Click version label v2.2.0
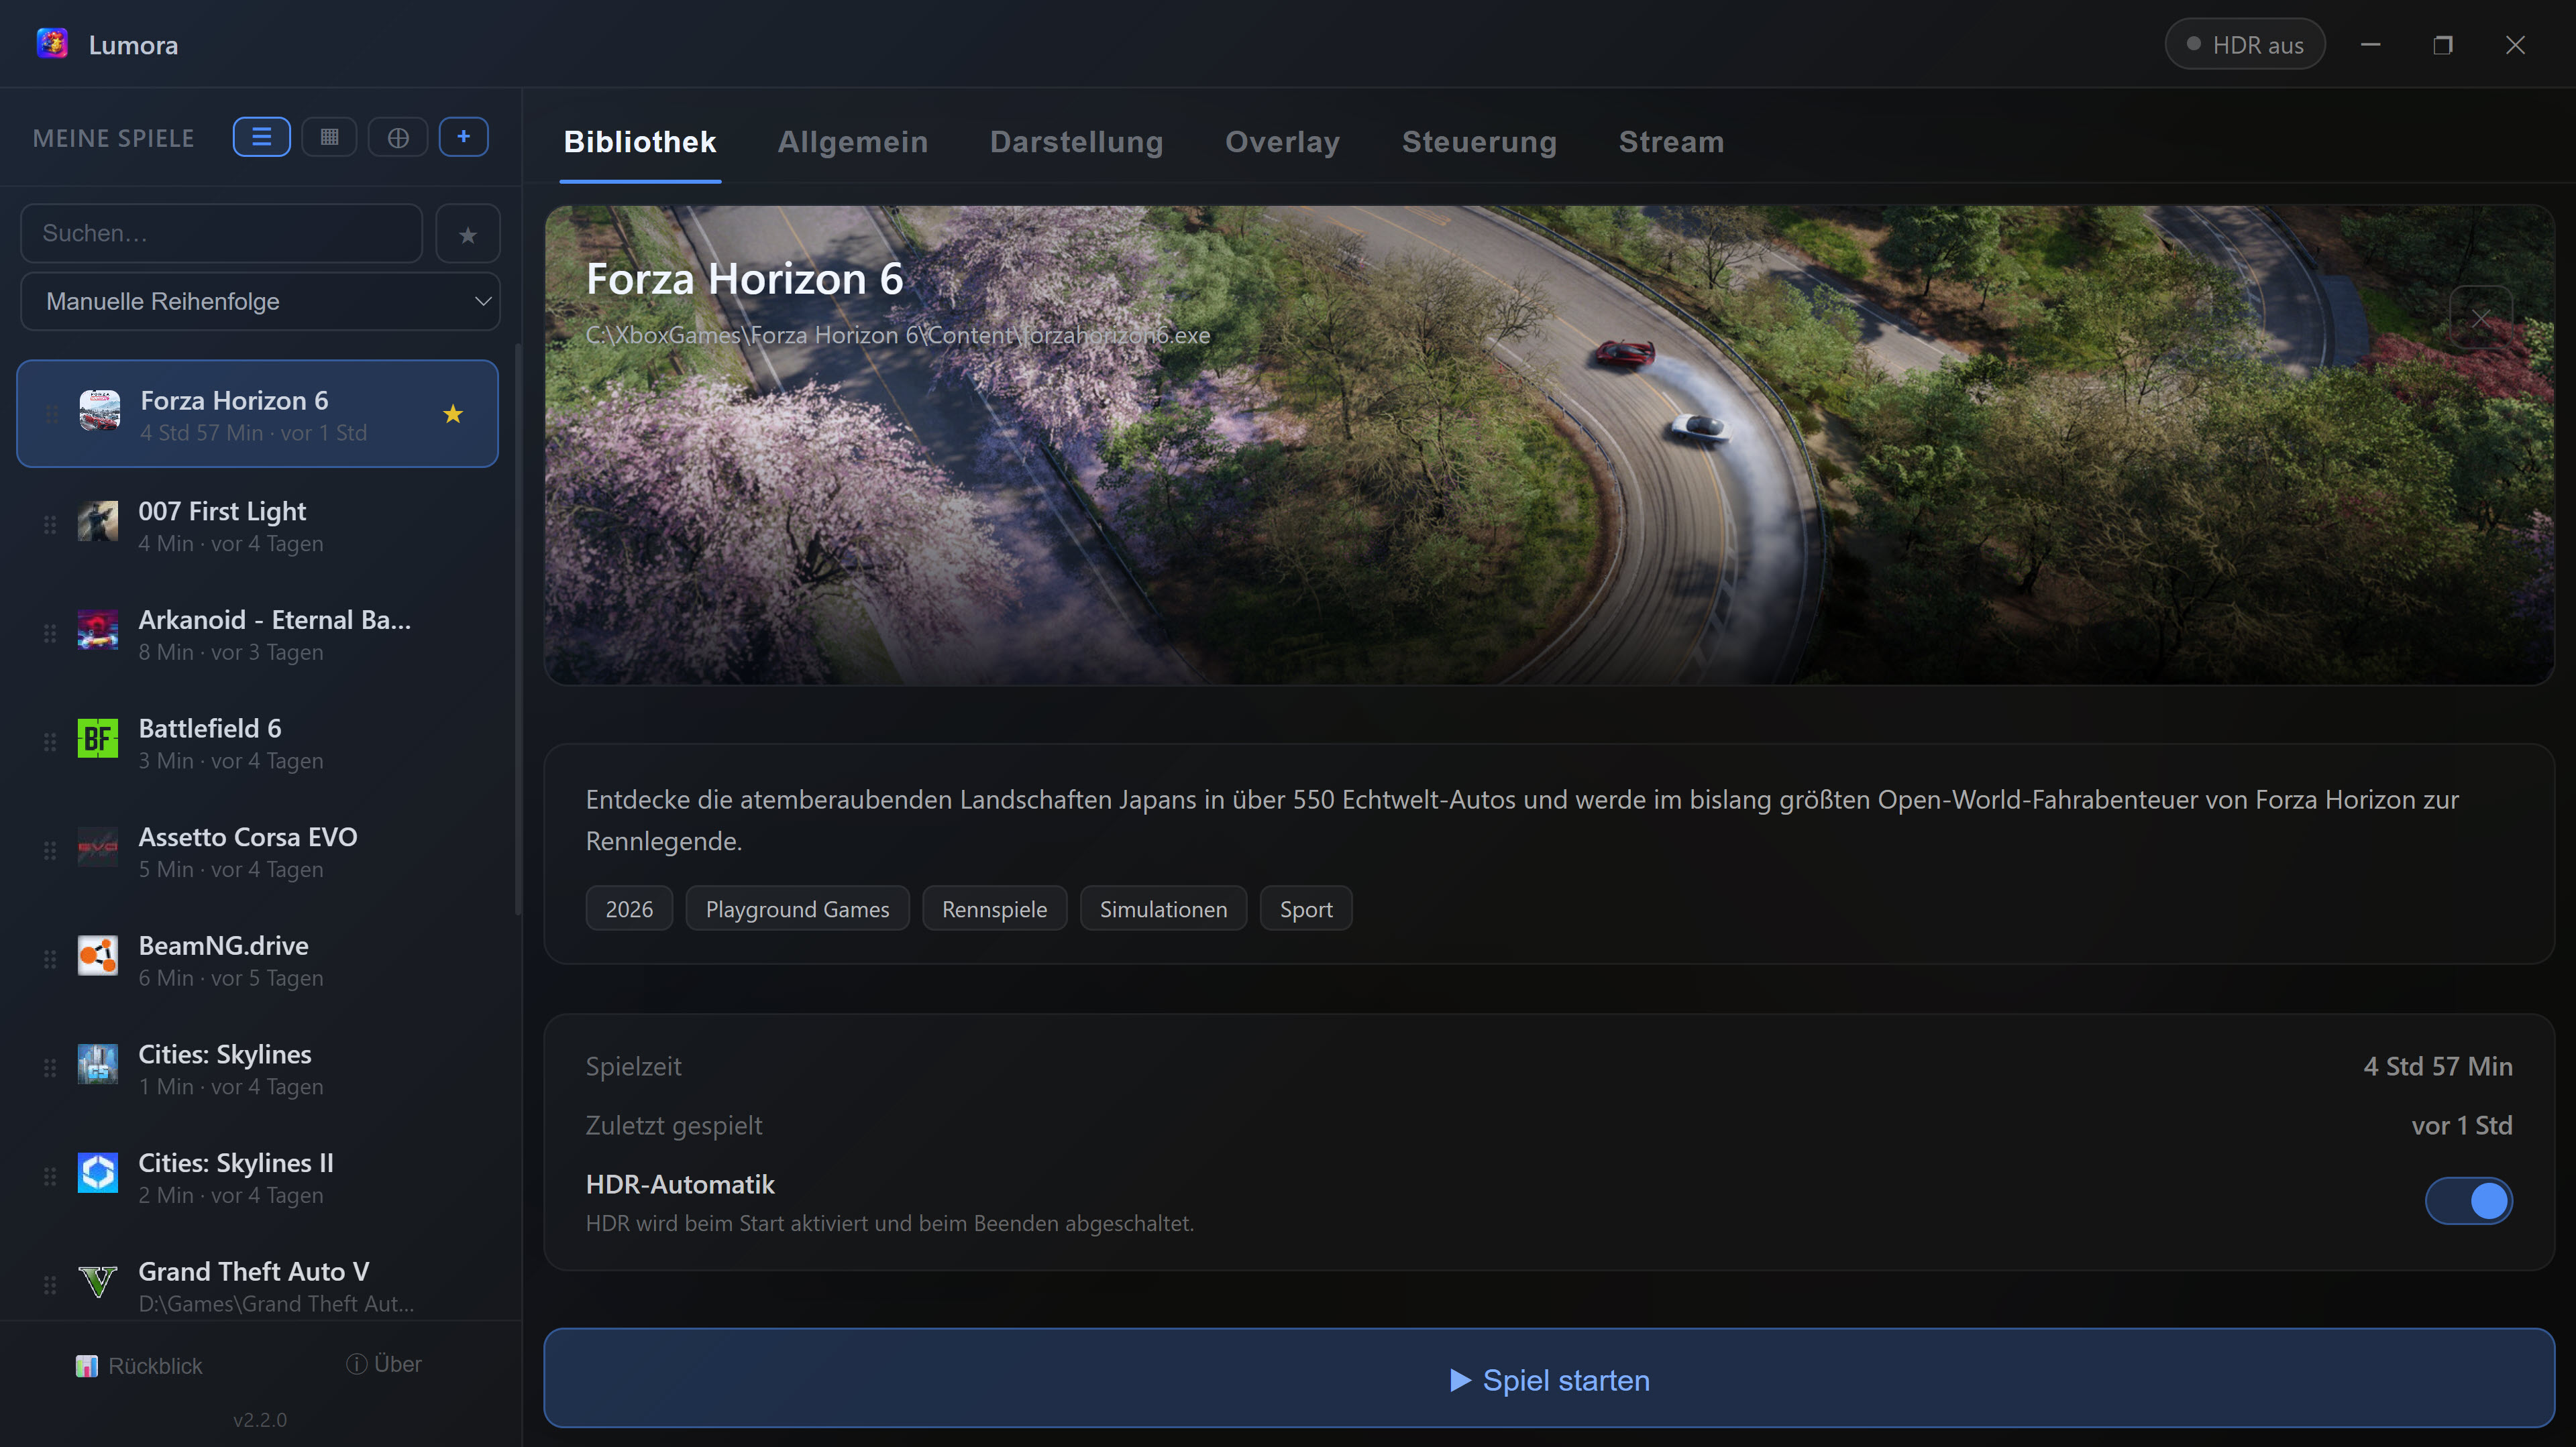The height and width of the screenshot is (1447, 2576). pyautogui.click(x=260, y=1419)
